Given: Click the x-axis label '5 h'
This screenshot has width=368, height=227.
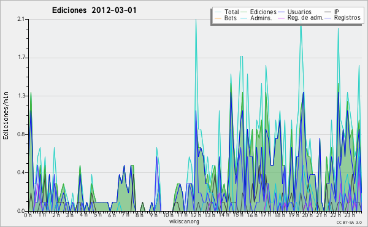Looking at the screenshot, I should [98, 215].
